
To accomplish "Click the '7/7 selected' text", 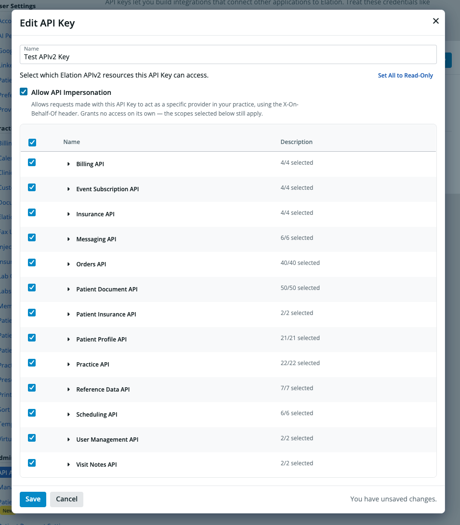I will coord(297,388).
